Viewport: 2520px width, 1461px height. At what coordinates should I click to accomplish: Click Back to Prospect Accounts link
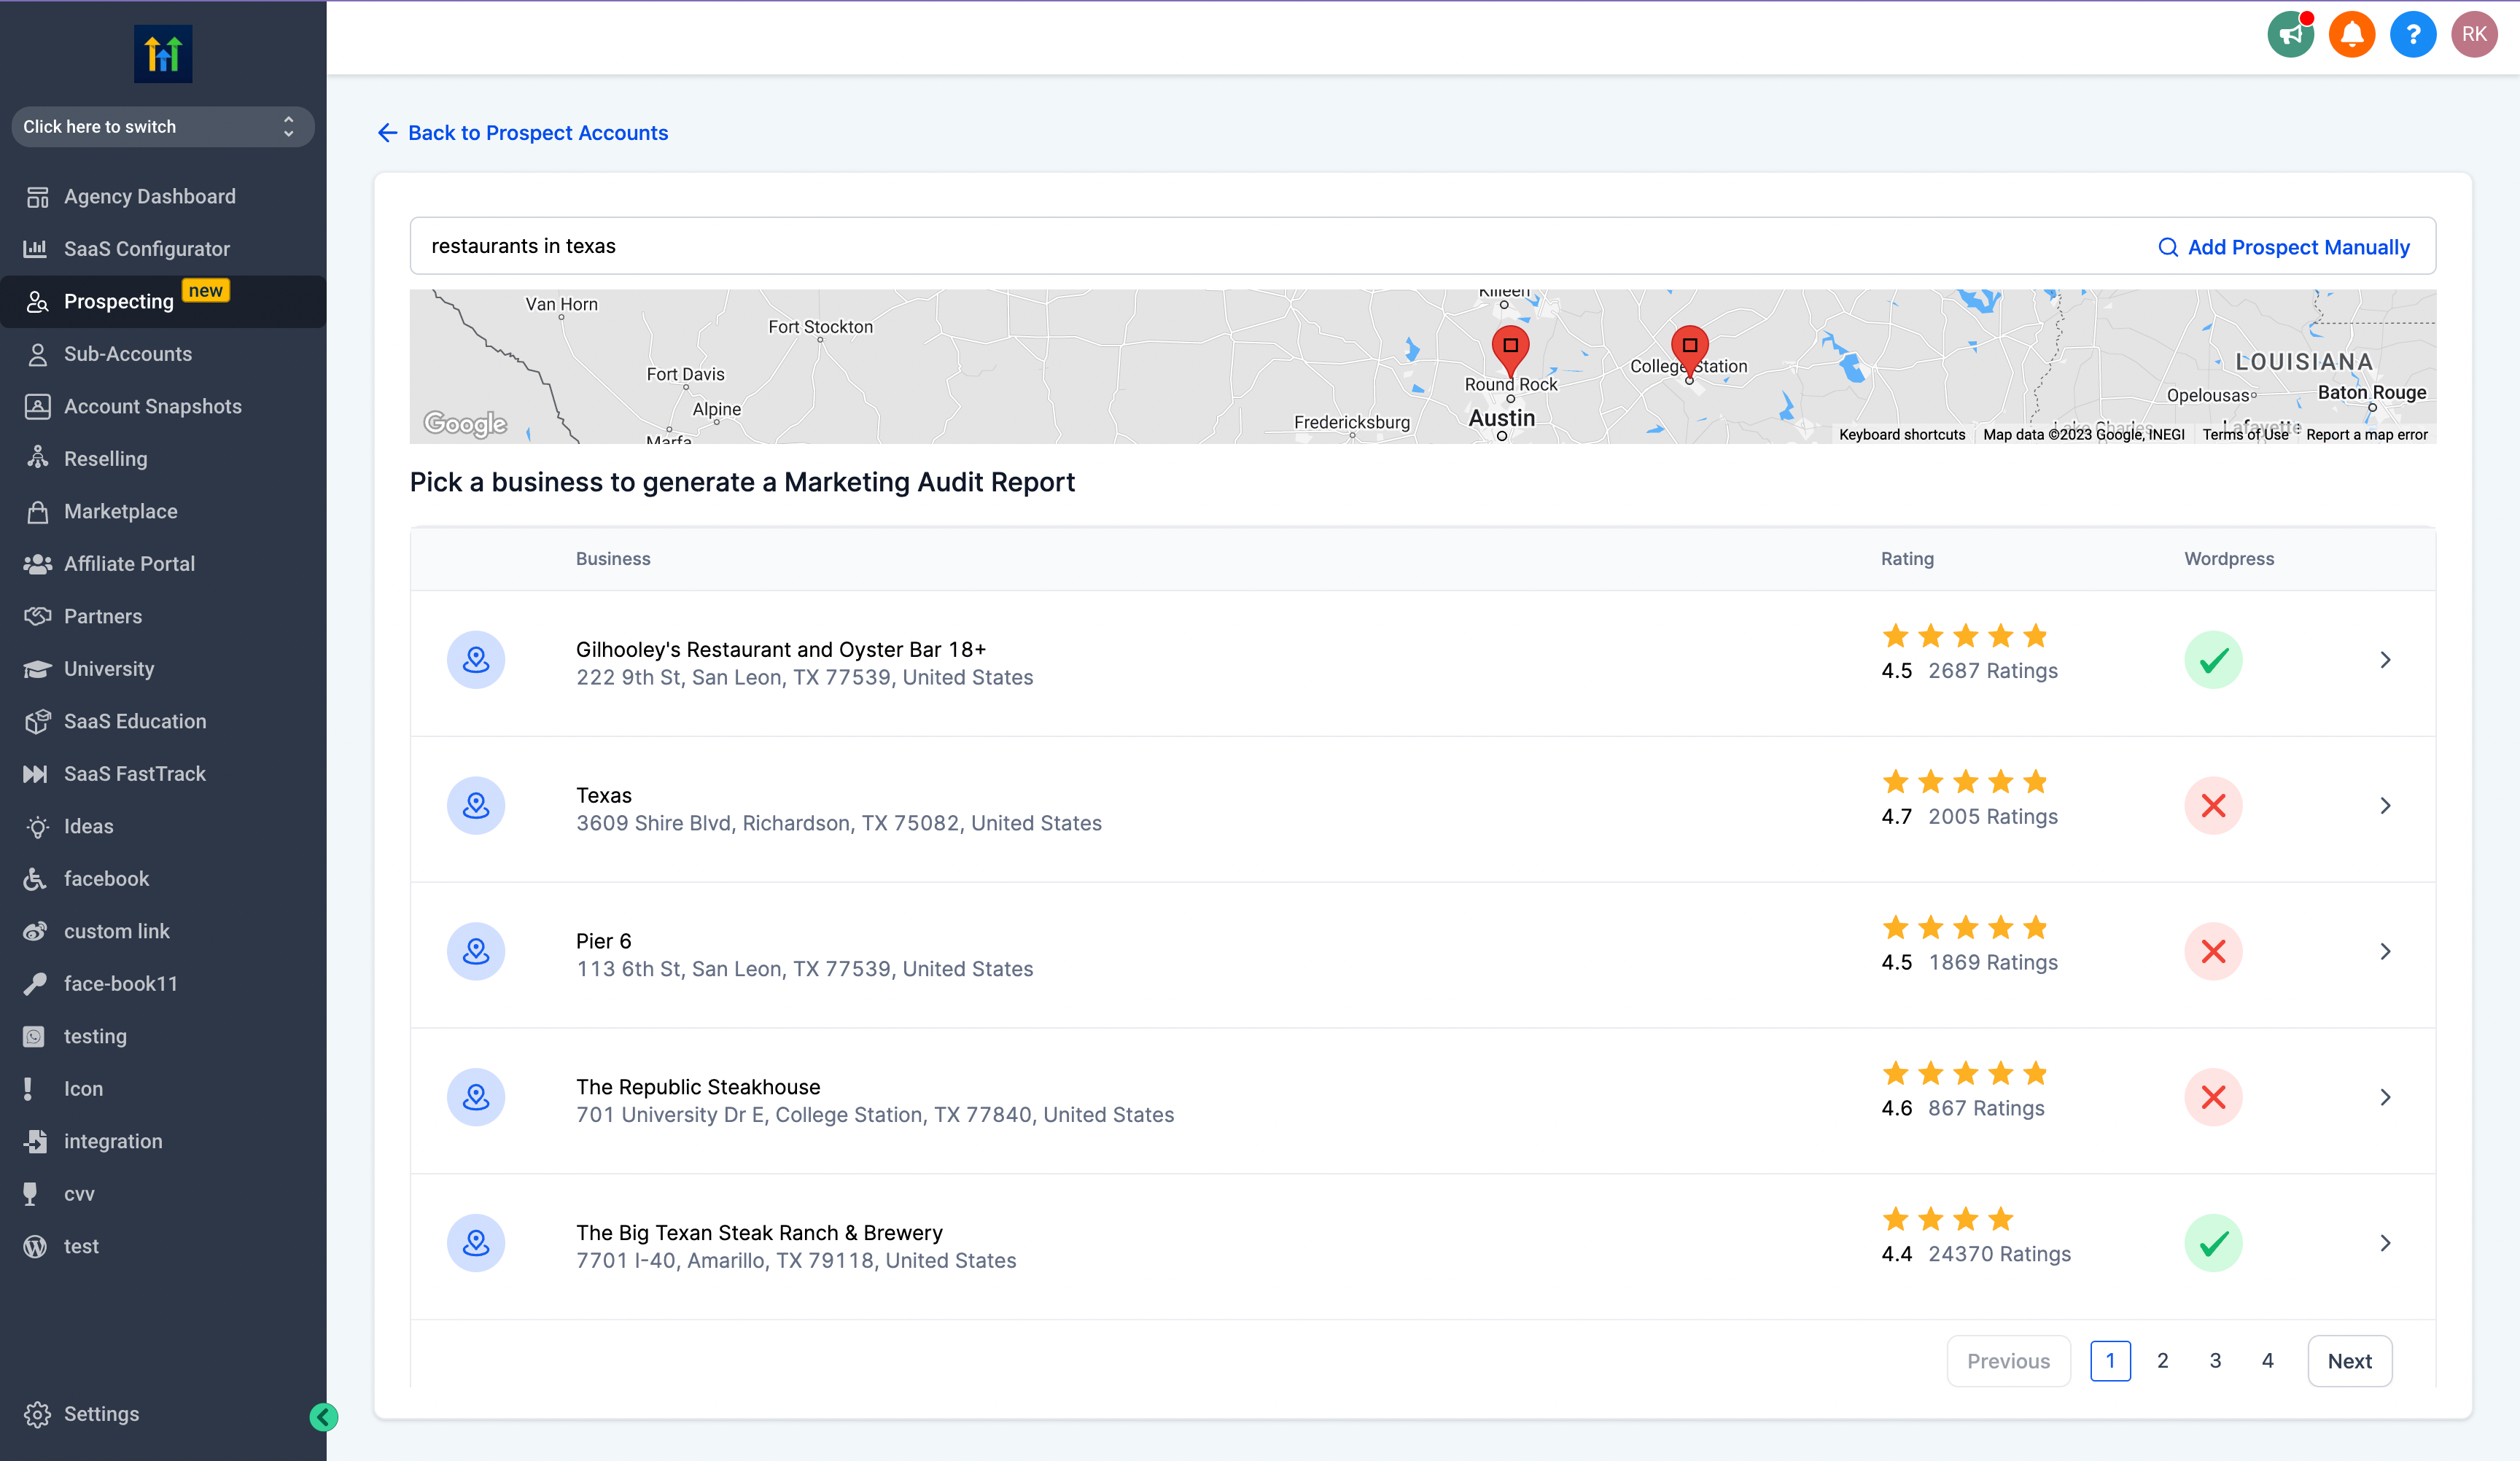[x=523, y=133]
